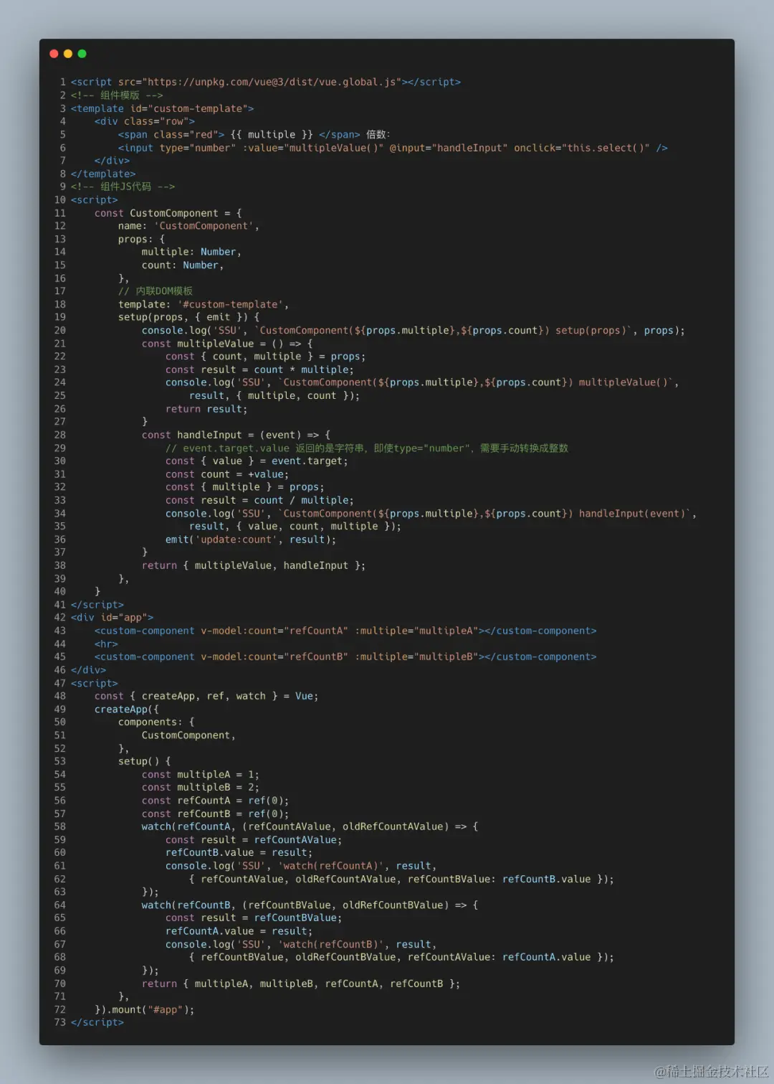Click the green maximize dot of the code window
Image resolution: width=774 pixels, height=1084 pixels.
pyautogui.click(x=82, y=54)
